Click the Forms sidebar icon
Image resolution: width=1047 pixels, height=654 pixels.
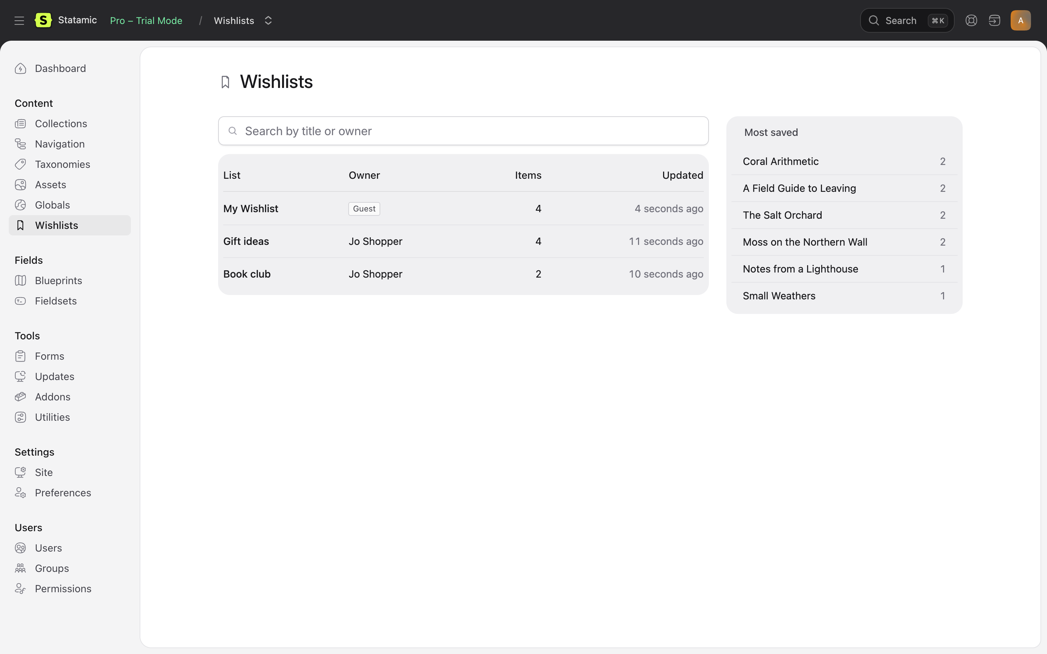pos(20,356)
